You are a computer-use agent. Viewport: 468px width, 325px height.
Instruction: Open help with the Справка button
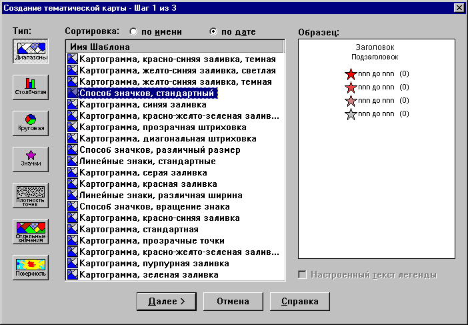click(299, 301)
